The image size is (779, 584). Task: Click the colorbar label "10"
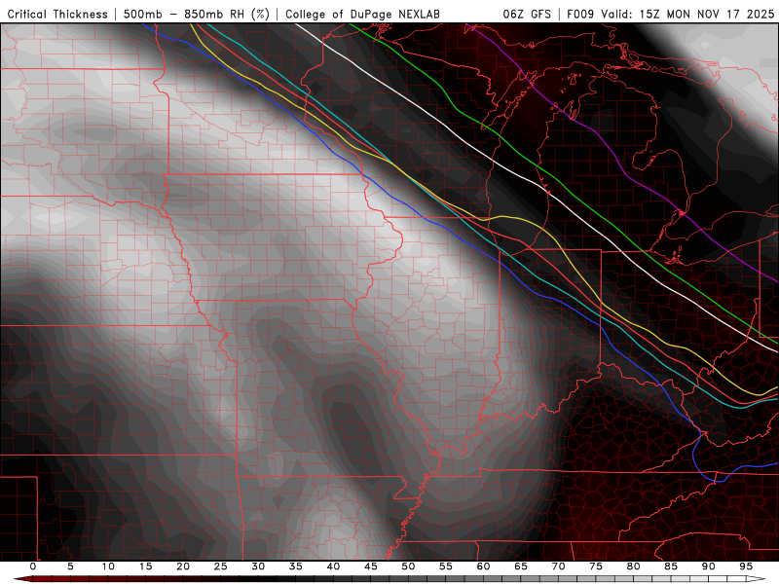point(108,566)
